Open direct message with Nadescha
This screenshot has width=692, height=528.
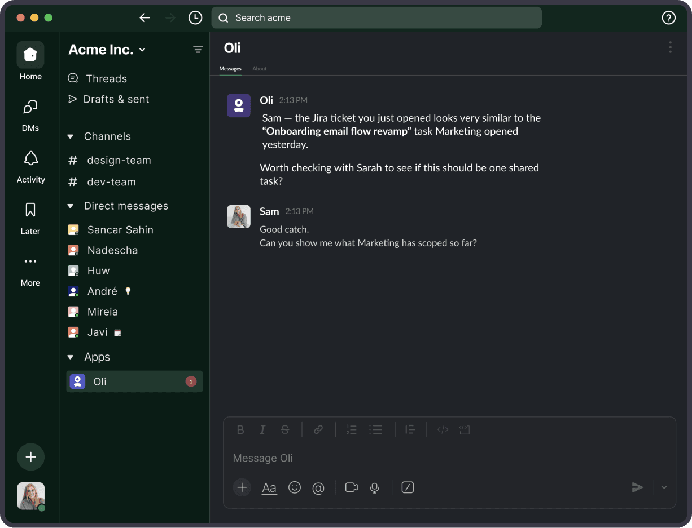[112, 250]
